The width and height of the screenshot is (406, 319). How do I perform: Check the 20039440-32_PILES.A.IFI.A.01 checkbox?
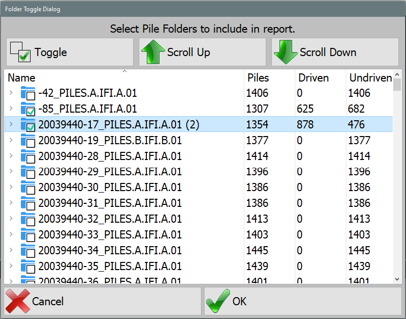pyautogui.click(x=31, y=222)
